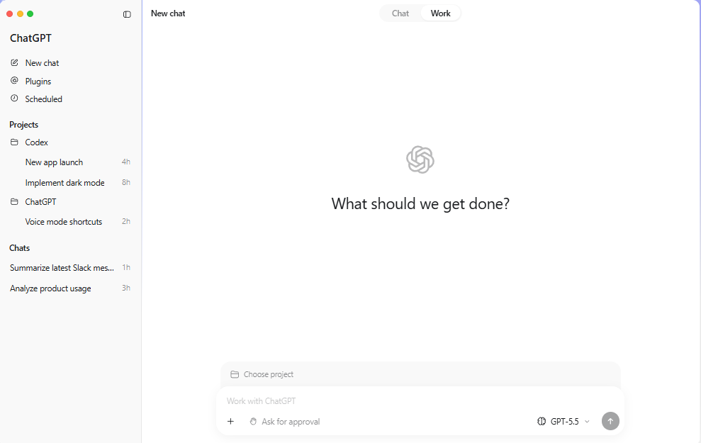Viewport: 701px width, 443px height.
Task: Click the send arrow button
Action: click(x=610, y=421)
